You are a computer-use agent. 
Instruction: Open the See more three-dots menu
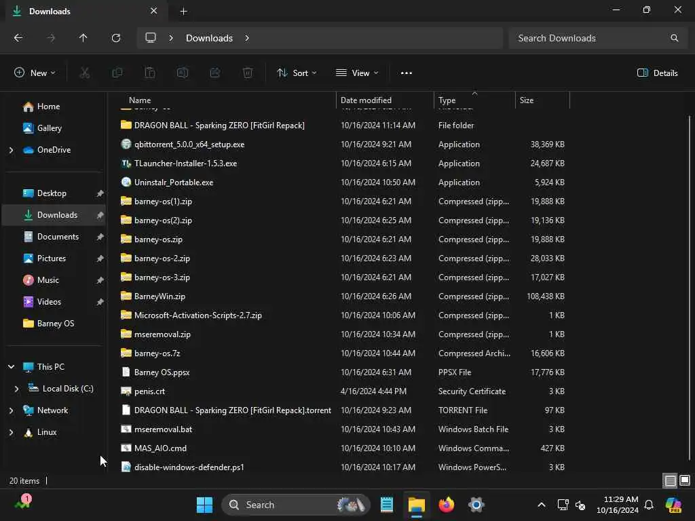click(x=406, y=73)
